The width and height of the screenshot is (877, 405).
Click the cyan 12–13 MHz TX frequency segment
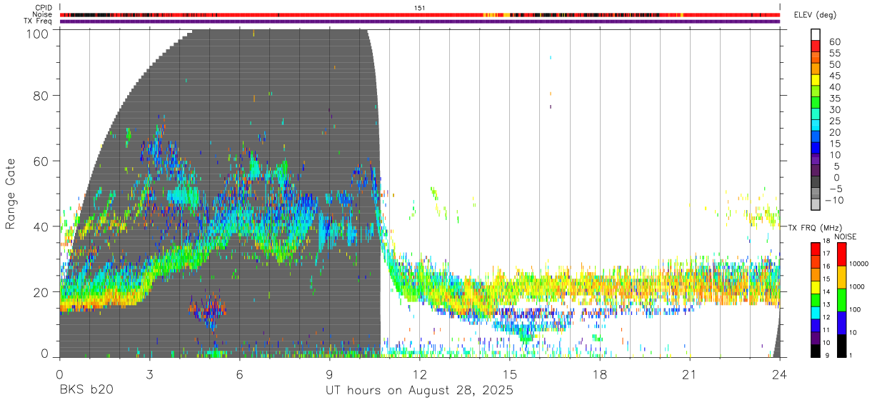coord(816,312)
